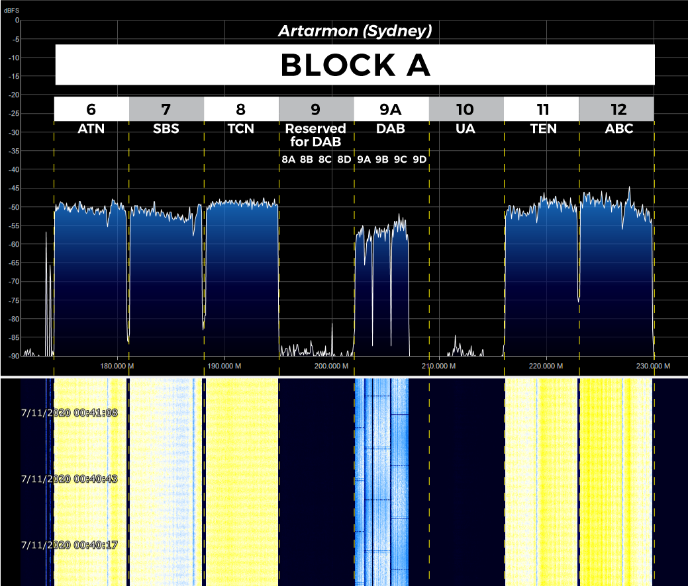The height and width of the screenshot is (586, 688).
Task: Click the BLOCK A banner
Action: pos(355,65)
